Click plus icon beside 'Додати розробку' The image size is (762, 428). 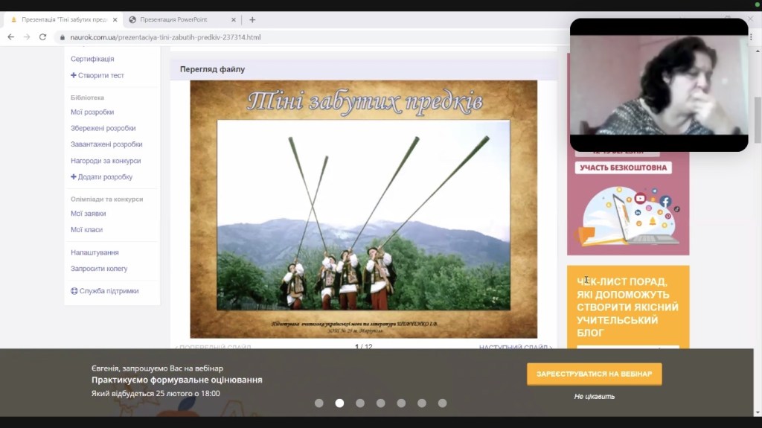pos(74,177)
